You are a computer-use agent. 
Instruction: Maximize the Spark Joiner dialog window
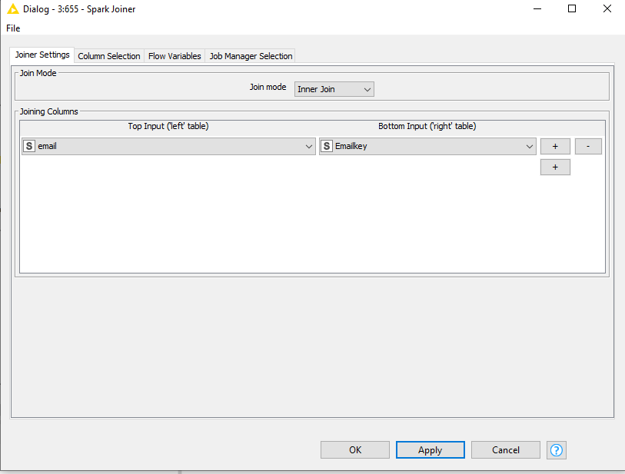(x=571, y=8)
